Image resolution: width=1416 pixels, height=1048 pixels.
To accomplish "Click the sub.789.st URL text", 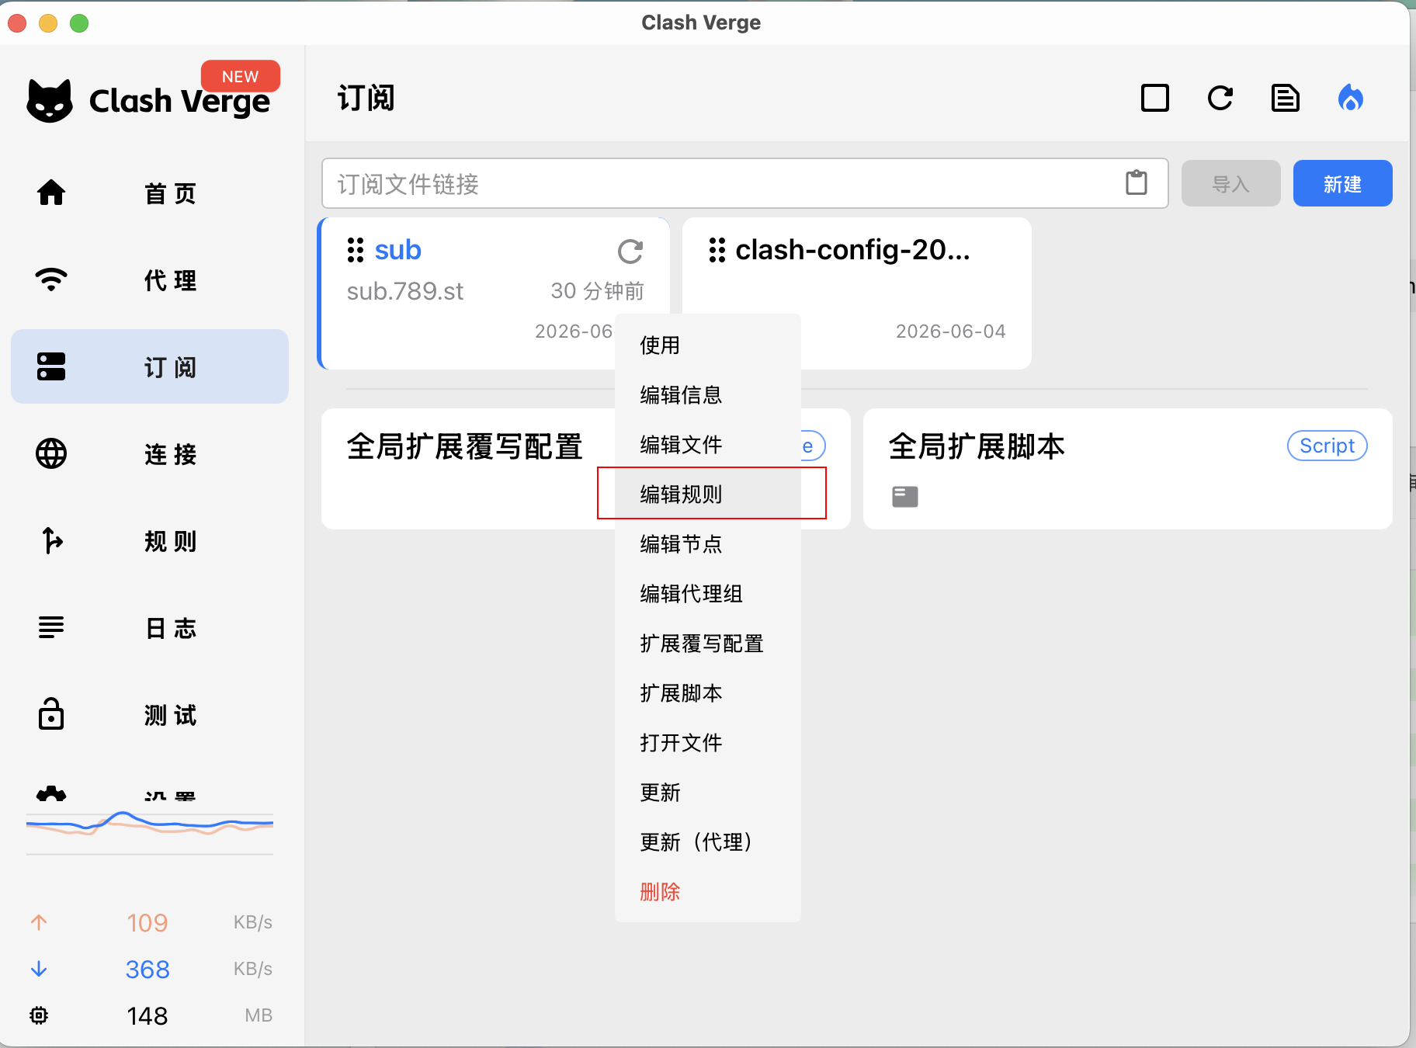I will point(405,291).
